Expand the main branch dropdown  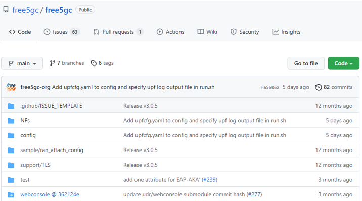22,63
